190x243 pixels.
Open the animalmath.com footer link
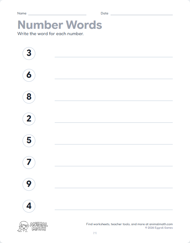(161, 224)
